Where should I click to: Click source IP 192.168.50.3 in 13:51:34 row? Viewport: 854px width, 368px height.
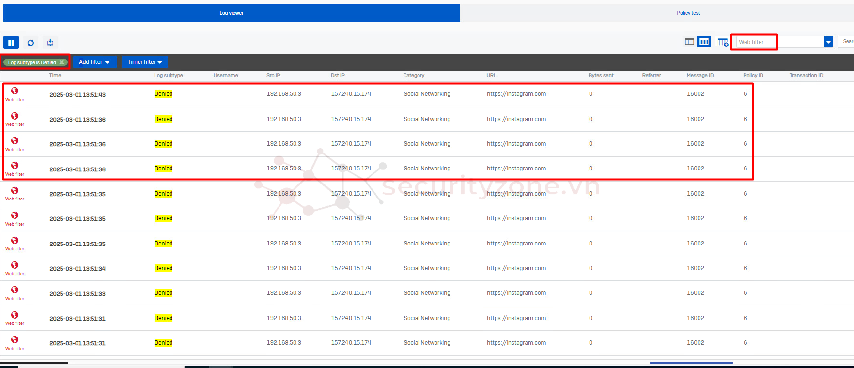284,268
